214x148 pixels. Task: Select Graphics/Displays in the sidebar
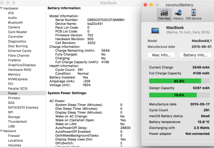tap(22, 65)
